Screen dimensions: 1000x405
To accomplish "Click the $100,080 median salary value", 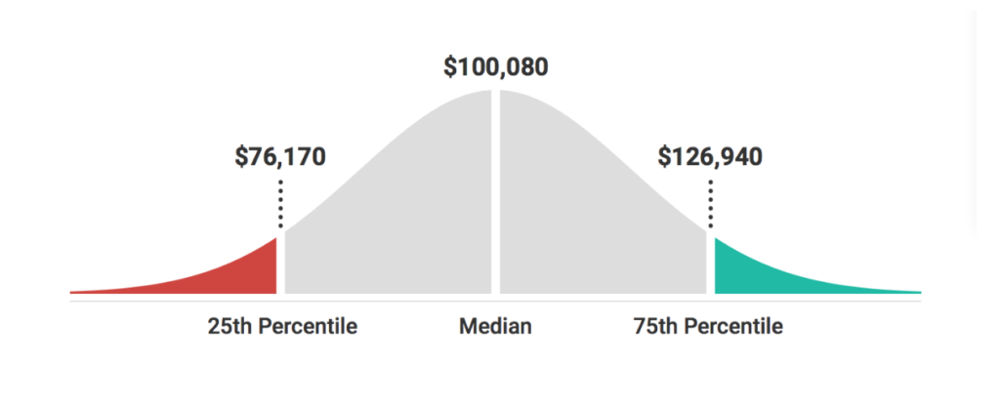I will [x=495, y=67].
